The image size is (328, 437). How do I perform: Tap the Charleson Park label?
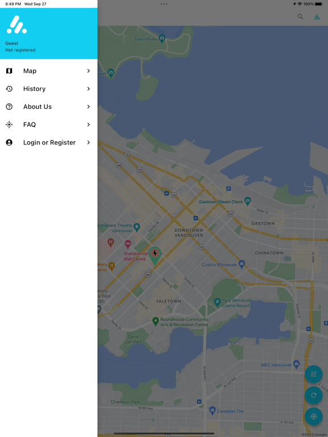coord(125,402)
